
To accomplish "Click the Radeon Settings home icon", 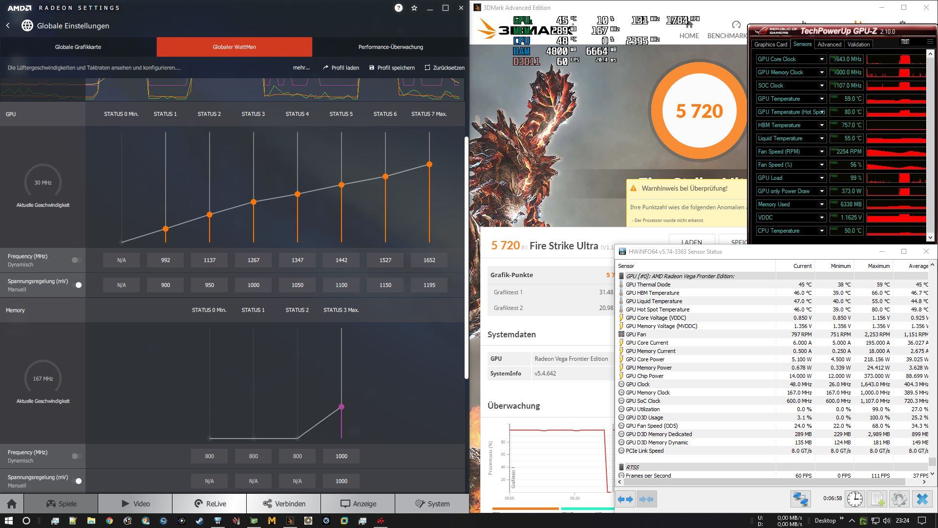I will coord(12,504).
